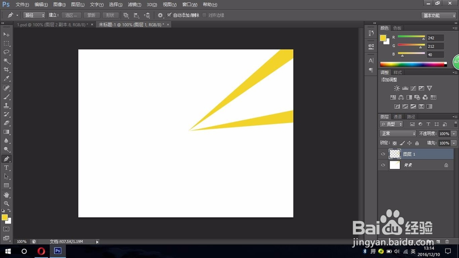Screen dimensions: 459x258
Task: Select the Rectangular Marquee tool
Action: (x=6, y=43)
